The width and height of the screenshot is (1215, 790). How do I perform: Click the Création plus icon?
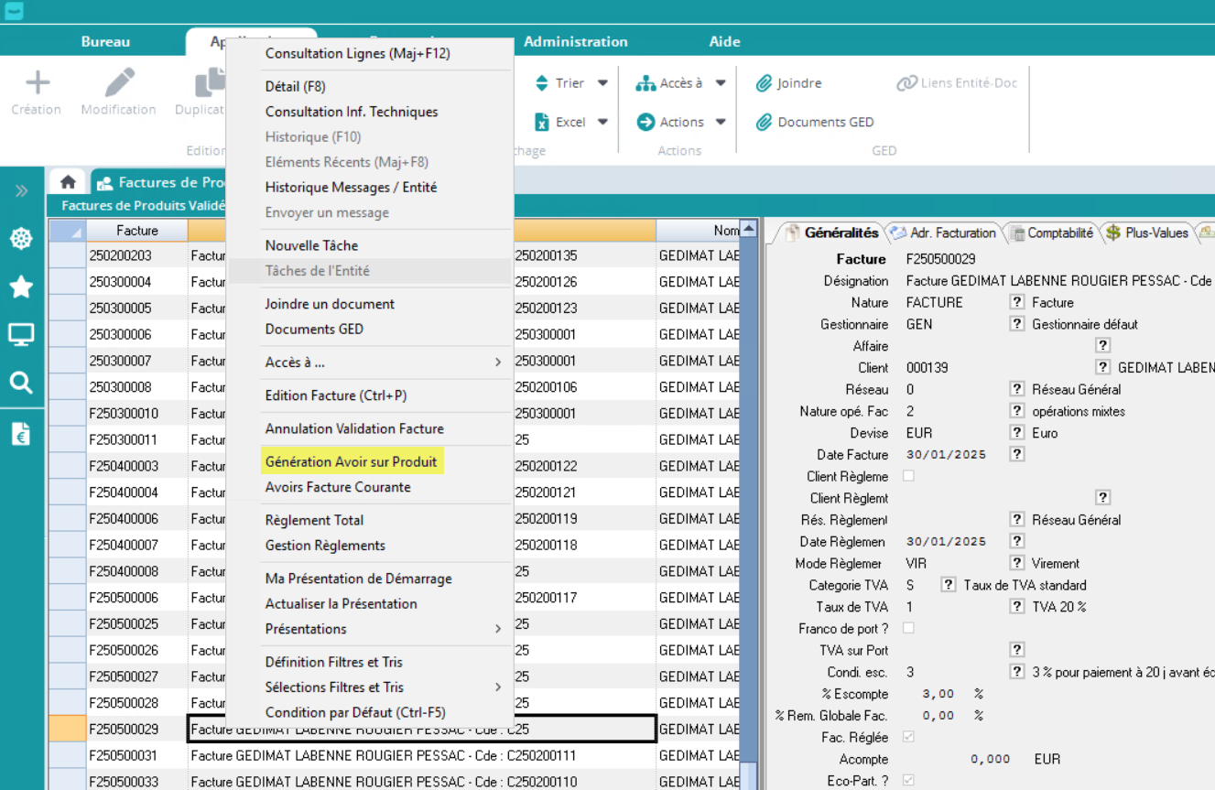click(38, 83)
